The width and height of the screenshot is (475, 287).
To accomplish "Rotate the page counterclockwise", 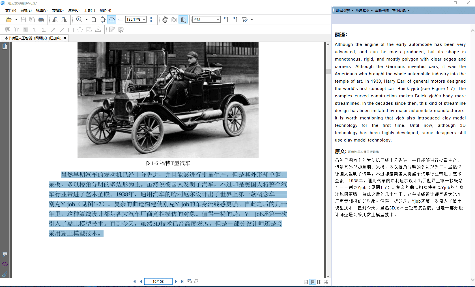I will click(55, 20).
